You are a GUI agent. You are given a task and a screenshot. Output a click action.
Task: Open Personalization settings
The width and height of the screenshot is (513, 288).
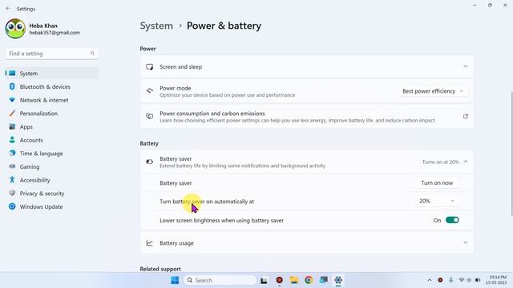(x=38, y=114)
